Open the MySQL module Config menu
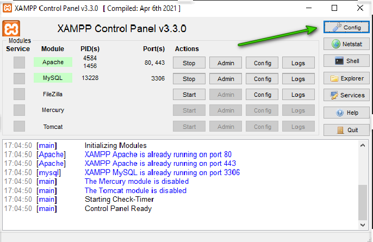The width and height of the screenshot is (373, 242). 262,79
